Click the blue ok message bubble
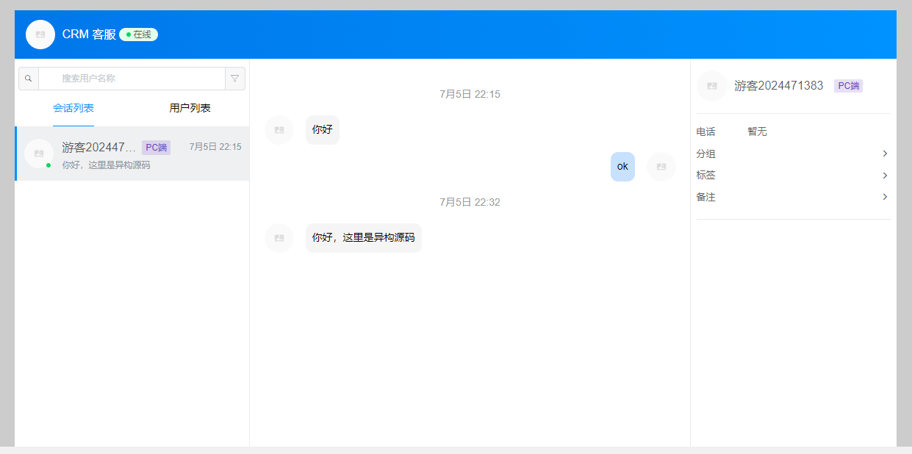The width and height of the screenshot is (912, 454). coord(622,167)
